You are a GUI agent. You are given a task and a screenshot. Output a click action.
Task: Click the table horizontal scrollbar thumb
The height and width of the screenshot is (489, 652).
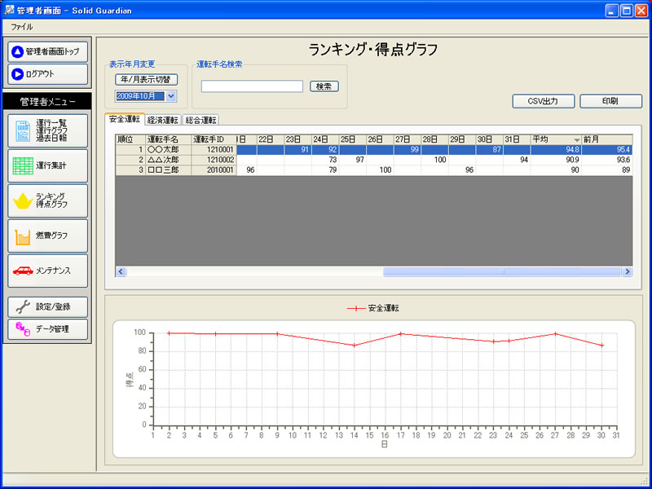click(x=502, y=271)
